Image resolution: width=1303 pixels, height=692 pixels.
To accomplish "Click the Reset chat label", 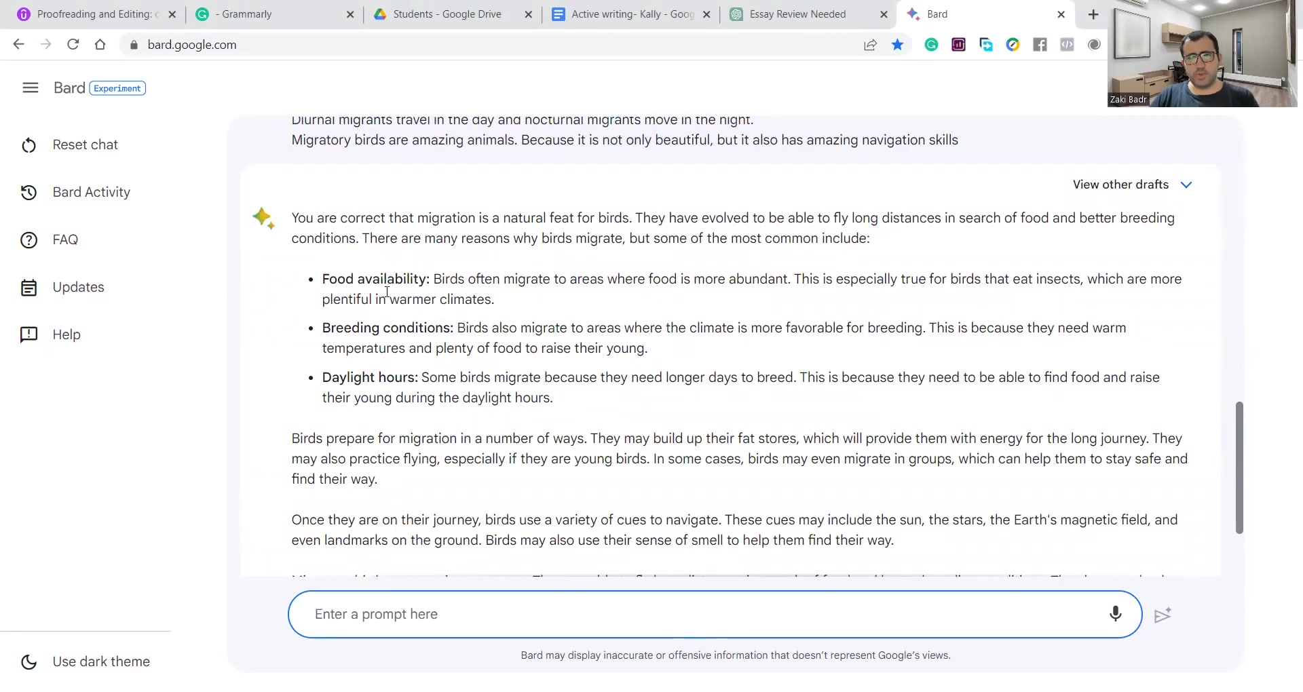I will [x=86, y=145].
